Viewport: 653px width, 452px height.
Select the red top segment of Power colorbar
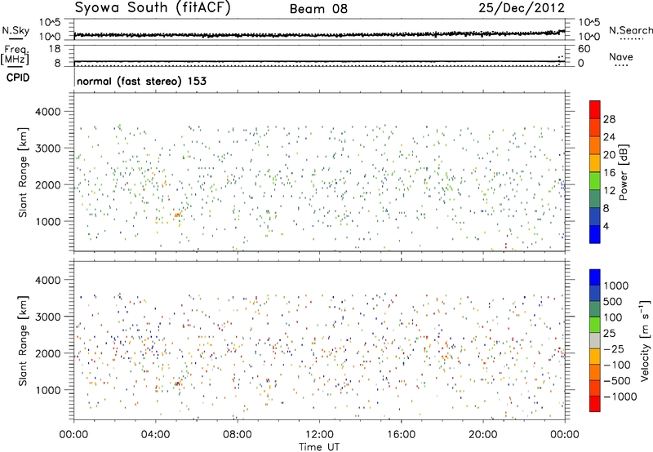coord(595,109)
